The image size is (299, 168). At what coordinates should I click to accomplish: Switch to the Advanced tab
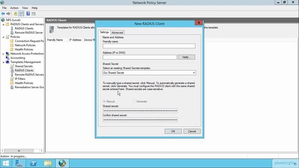(117, 33)
